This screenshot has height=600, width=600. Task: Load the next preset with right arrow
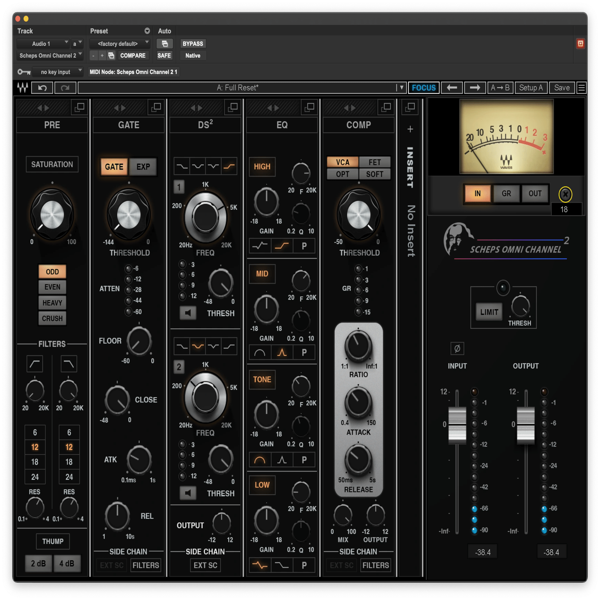(475, 88)
